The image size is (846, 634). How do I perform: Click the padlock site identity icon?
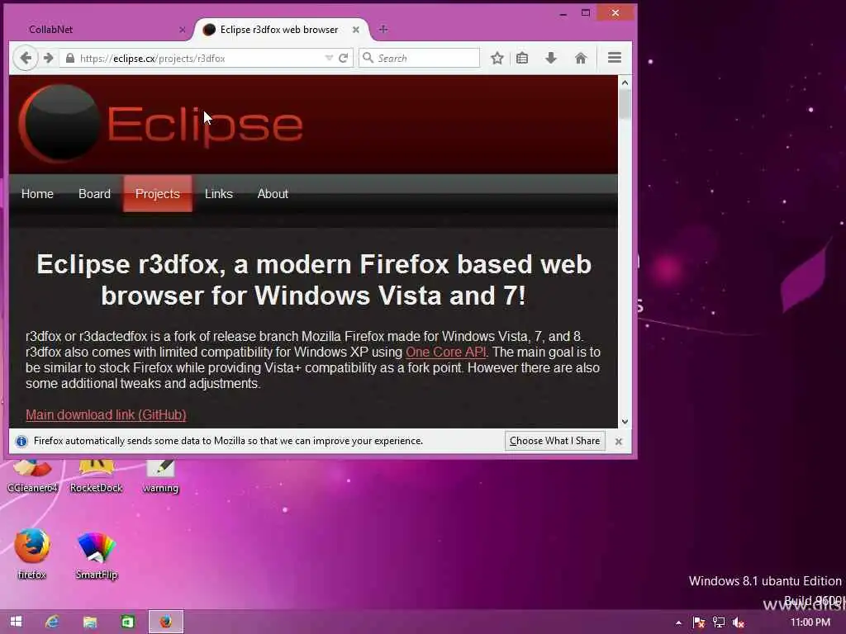coord(69,58)
